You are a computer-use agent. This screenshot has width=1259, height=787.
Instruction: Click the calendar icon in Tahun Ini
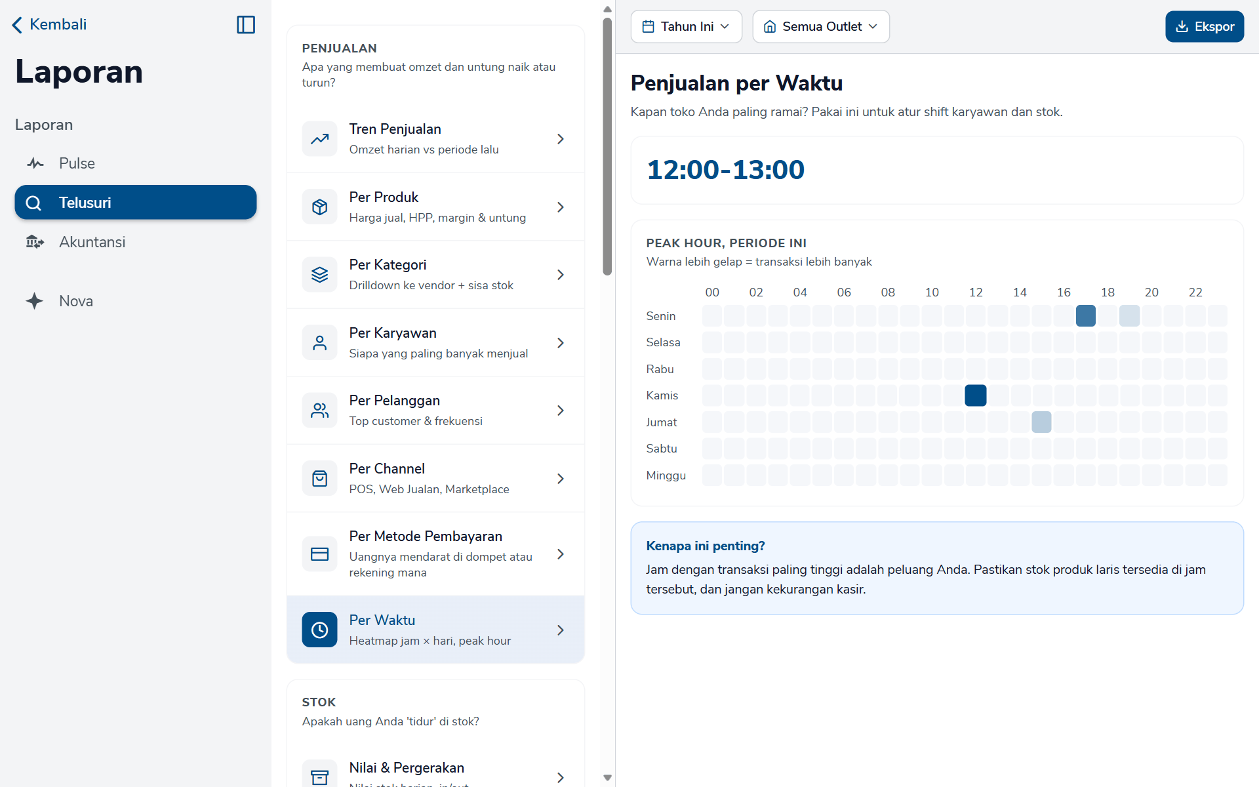pos(648,27)
